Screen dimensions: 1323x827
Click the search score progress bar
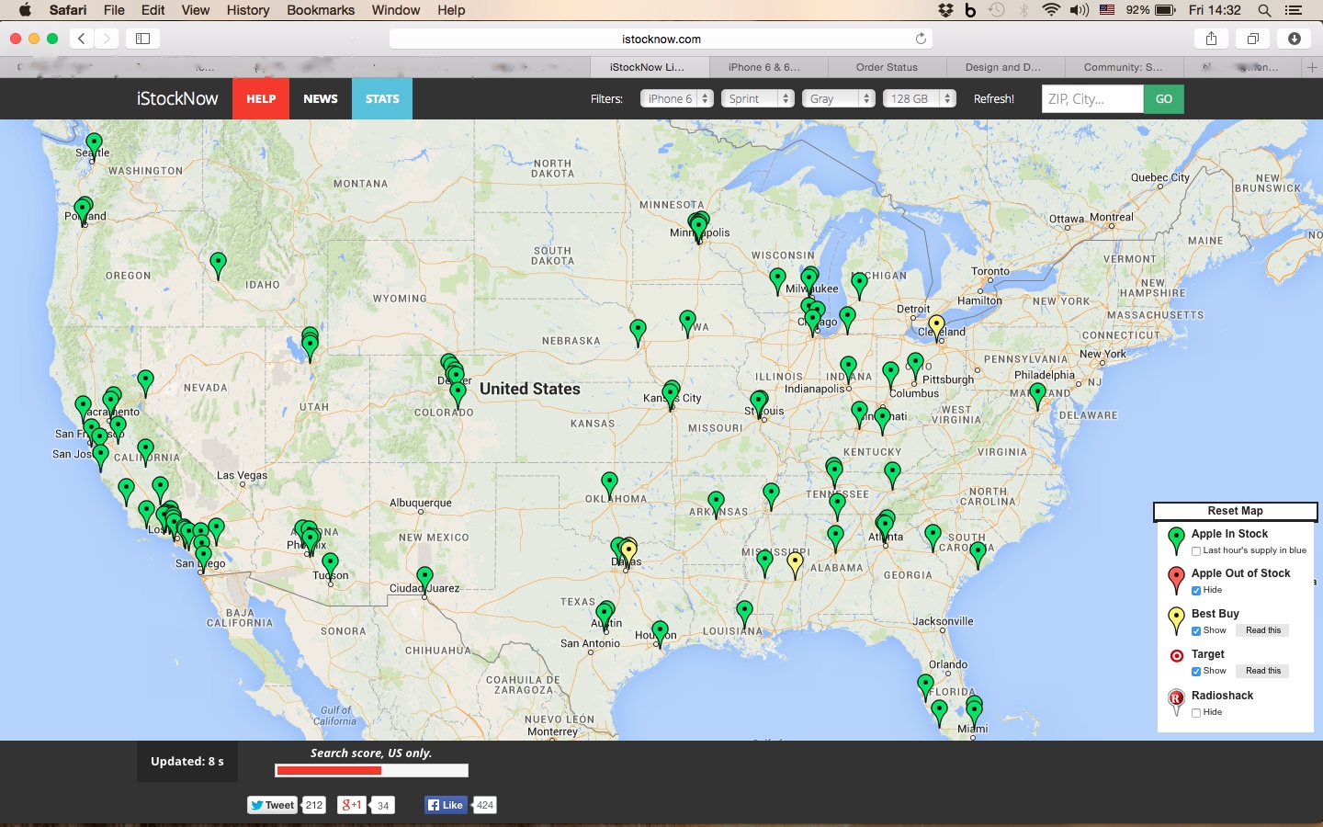[x=371, y=770]
